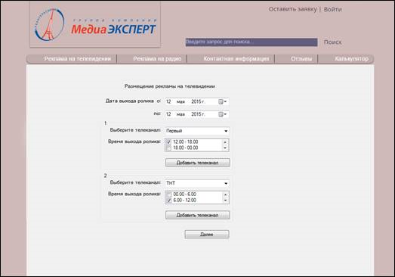Image resolution: width=395 pixels, height=277 pixels.
Task: Click the Далее button
Action: tap(207, 235)
